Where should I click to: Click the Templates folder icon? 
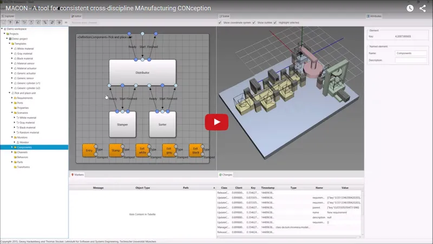coord(12,44)
